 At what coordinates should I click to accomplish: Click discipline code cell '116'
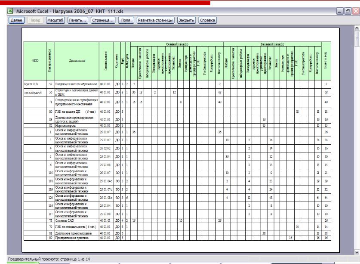pos(51,206)
